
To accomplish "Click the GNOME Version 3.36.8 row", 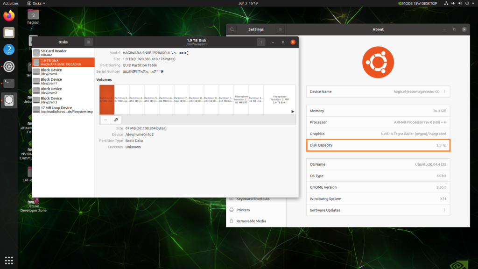I will pos(378,187).
